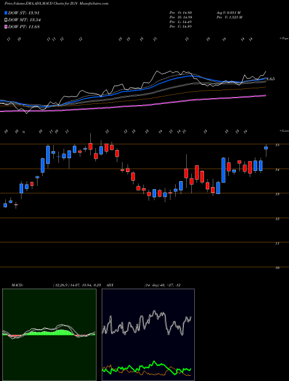The height and width of the screenshot is (381, 289).
Task: Click the white DOW MT legend swatch
Action: coord(6,20)
